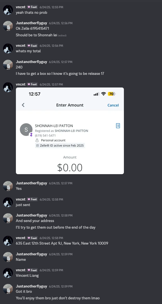Click Justanotherflyguy's avatar beside the Zelle number message
This screenshot has height=304, width=162.
(x=8, y=26)
